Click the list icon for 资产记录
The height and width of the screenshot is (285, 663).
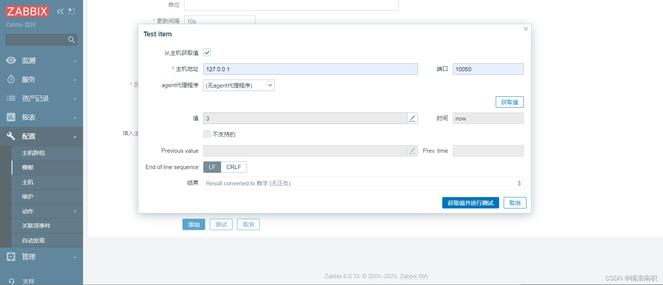coord(11,98)
